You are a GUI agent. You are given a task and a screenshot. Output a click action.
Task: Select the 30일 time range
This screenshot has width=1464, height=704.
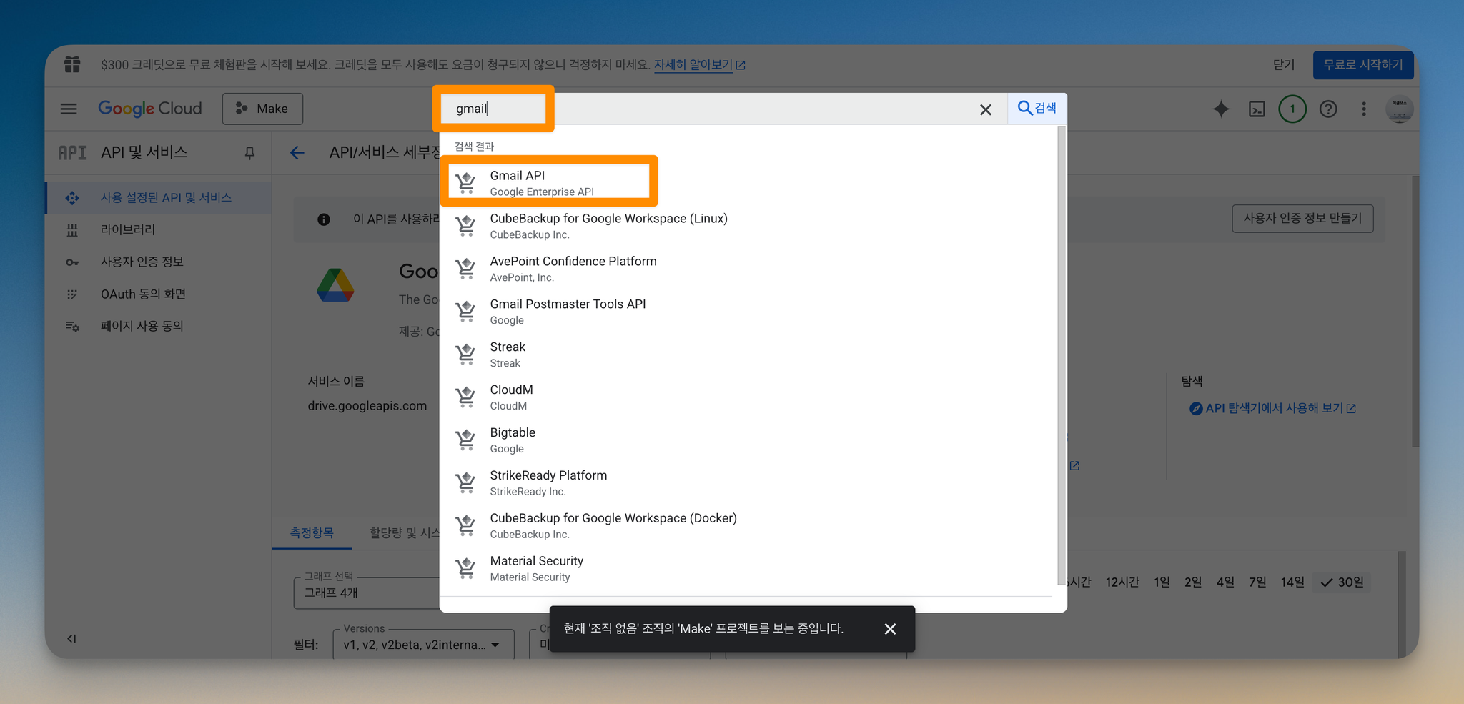pyautogui.click(x=1342, y=582)
